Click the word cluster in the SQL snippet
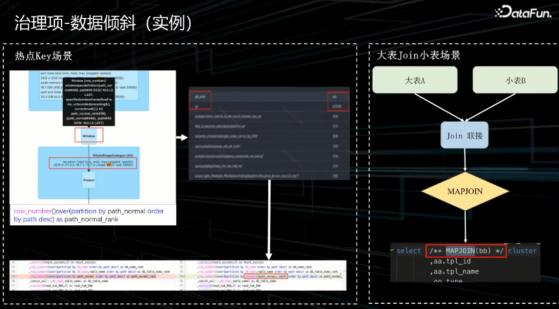 click(522, 251)
